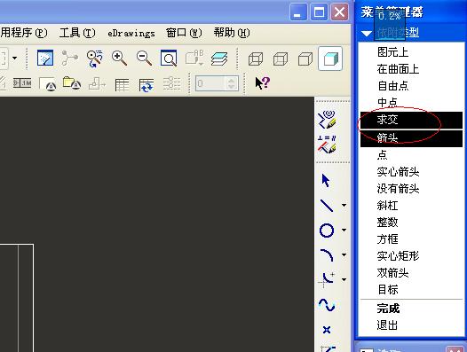Select the Circle sketch tool
The width and height of the screenshot is (467, 352).
click(x=327, y=231)
